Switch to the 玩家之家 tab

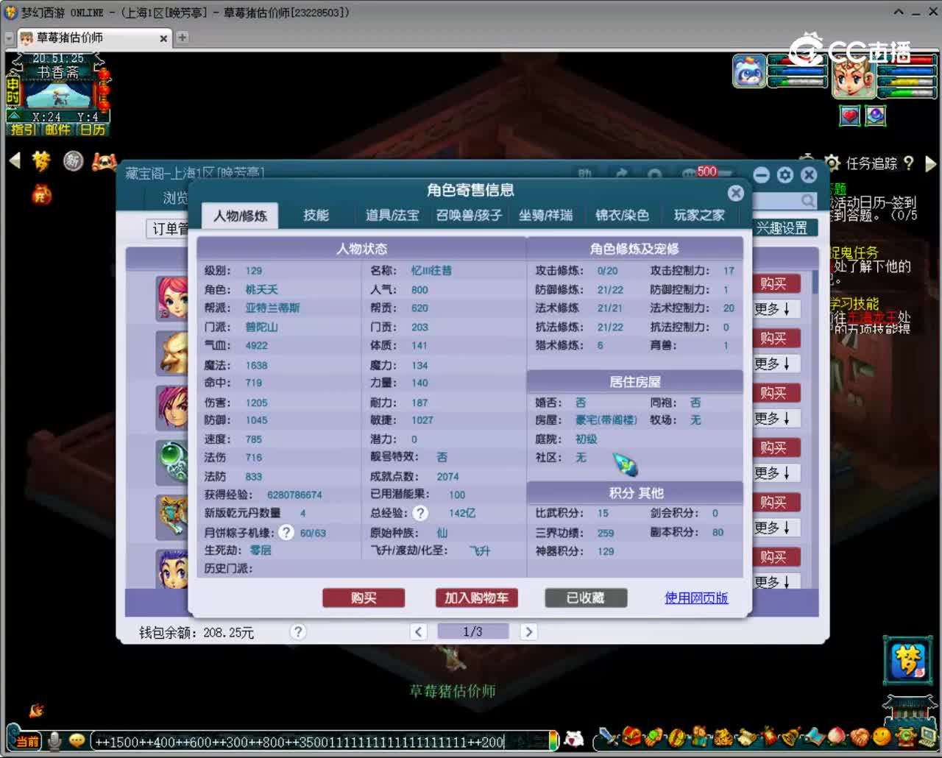click(x=699, y=215)
